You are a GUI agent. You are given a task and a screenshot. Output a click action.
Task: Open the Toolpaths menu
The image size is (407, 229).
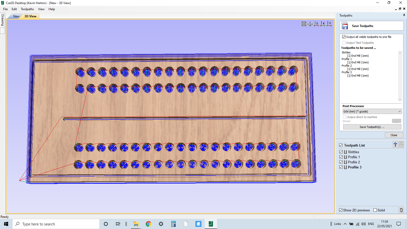27,9
